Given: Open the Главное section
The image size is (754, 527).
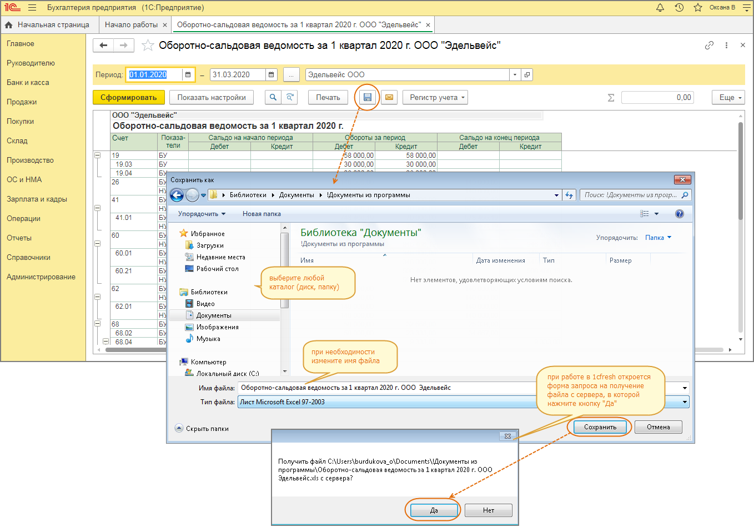Looking at the screenshot, I should click(x=21, y=44).
